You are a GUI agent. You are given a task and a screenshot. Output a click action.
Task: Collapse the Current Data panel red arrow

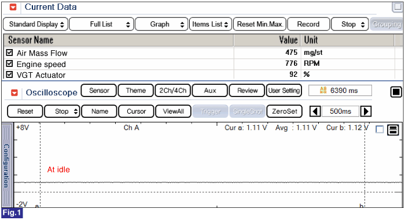[x=13, y=7]
